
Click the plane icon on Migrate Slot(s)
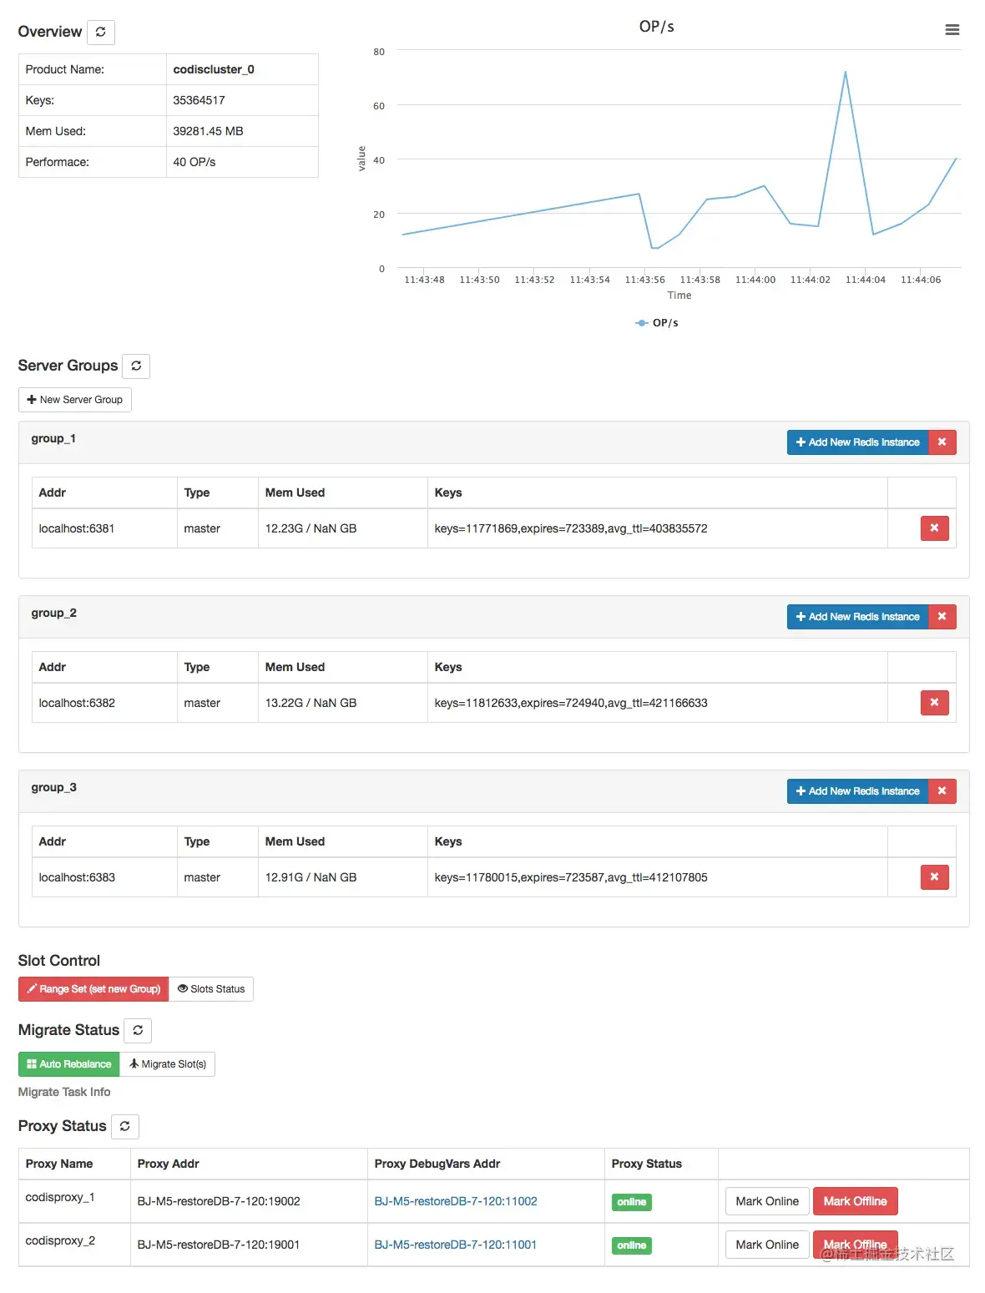(134, 1063)
